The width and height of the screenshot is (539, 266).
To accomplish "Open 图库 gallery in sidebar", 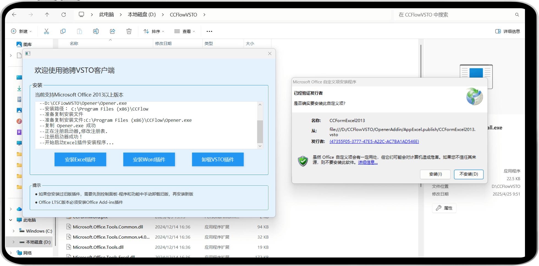I will pos(24,44).
